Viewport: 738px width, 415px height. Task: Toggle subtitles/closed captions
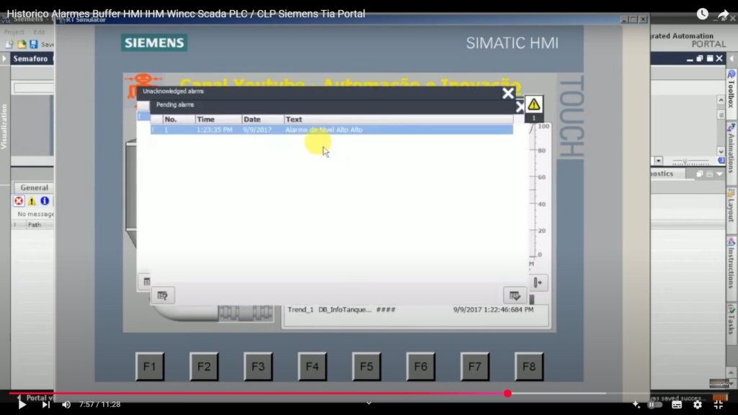(677, 405)
